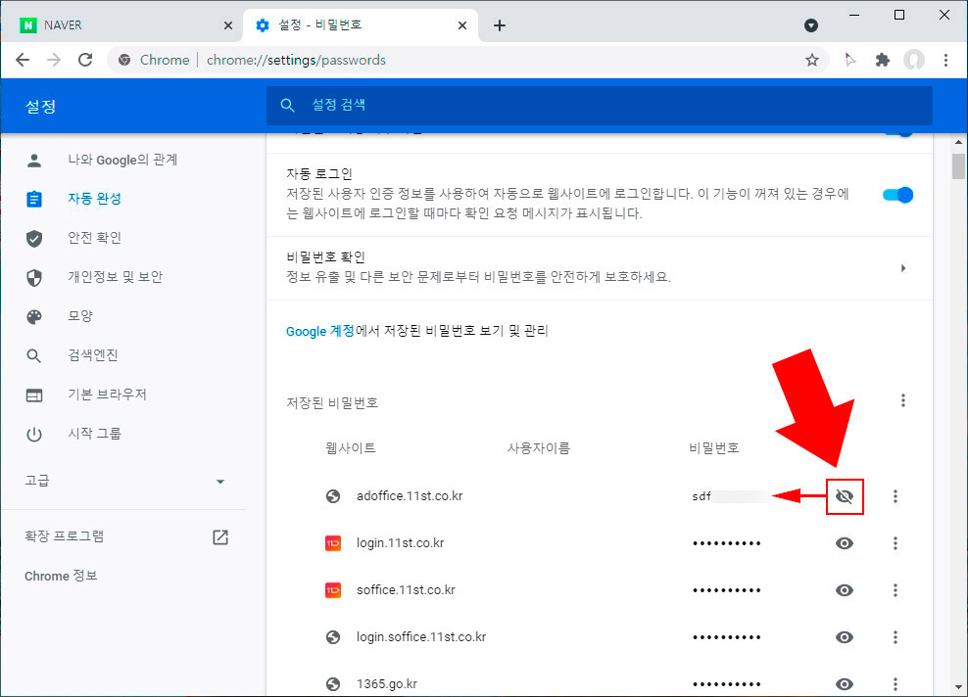Click the cursor extension icon in toolbar
This screenshot has height=697, width=968.
tap(850, 60)
